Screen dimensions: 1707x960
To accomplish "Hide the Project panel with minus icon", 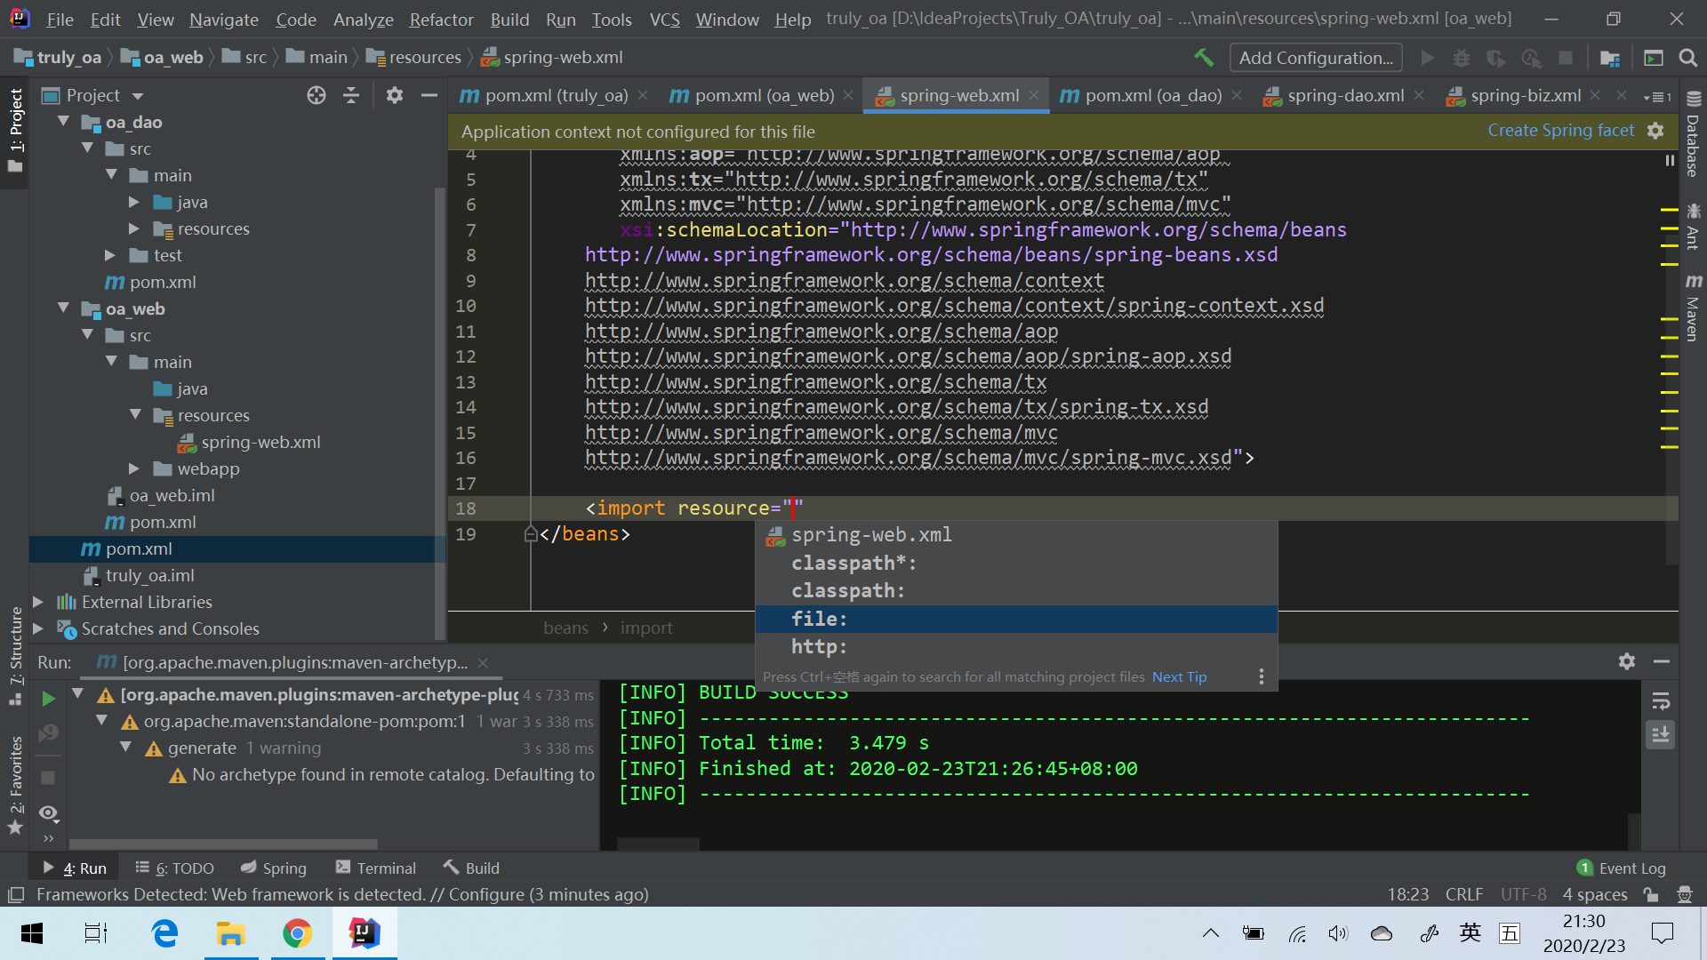I will (429, 95).
